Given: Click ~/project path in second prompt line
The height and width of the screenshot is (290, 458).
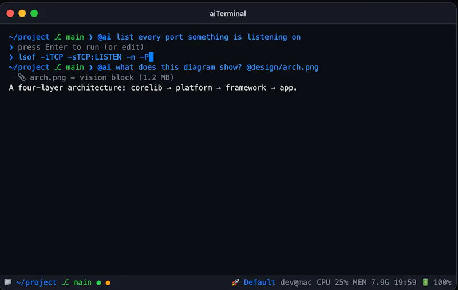Looking at the screenshot, I should (29, 68).
